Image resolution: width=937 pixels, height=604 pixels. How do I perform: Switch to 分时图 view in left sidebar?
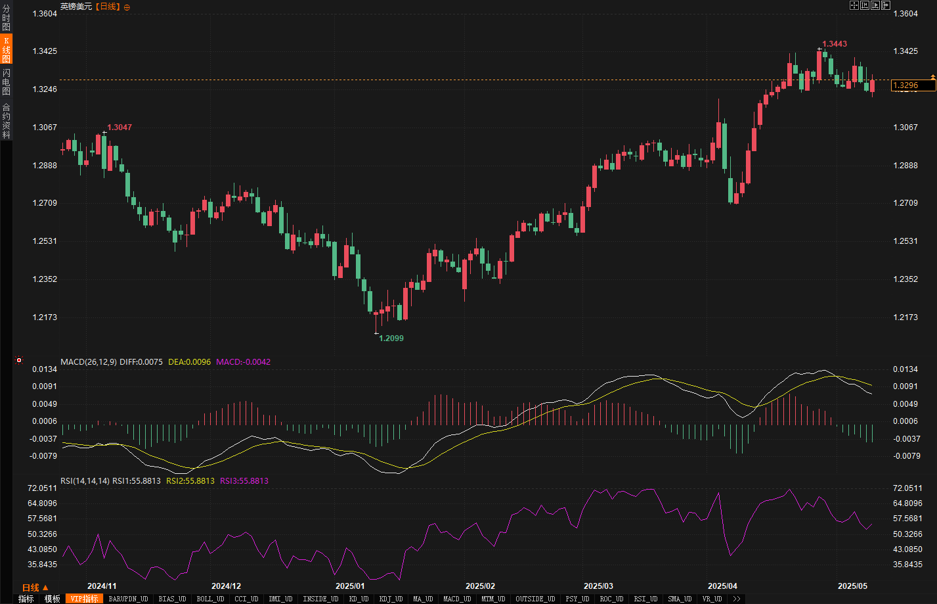6,18
